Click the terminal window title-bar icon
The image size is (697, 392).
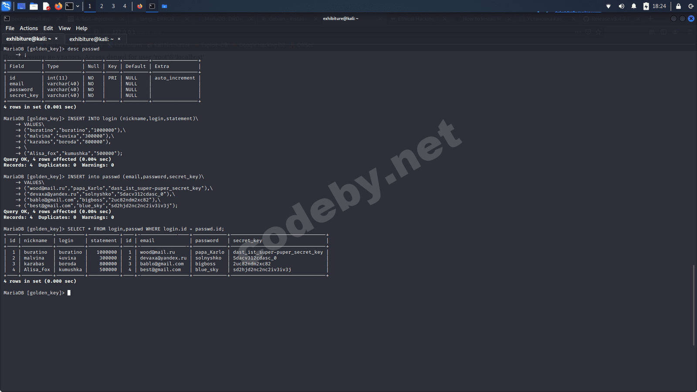7,19
